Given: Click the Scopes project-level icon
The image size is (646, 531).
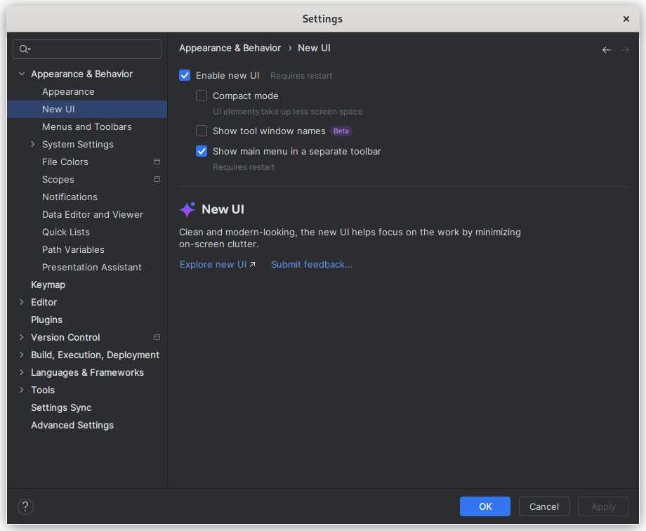Looking at the screenshot, I should 157,179.
